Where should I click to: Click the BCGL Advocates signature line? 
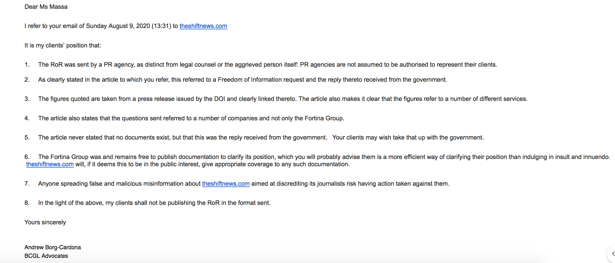click(46, 256)
